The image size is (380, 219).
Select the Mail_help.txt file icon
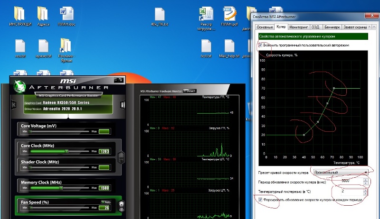(x=229, y=48)
